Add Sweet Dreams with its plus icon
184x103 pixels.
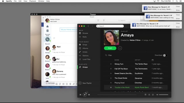coord(111,74)
